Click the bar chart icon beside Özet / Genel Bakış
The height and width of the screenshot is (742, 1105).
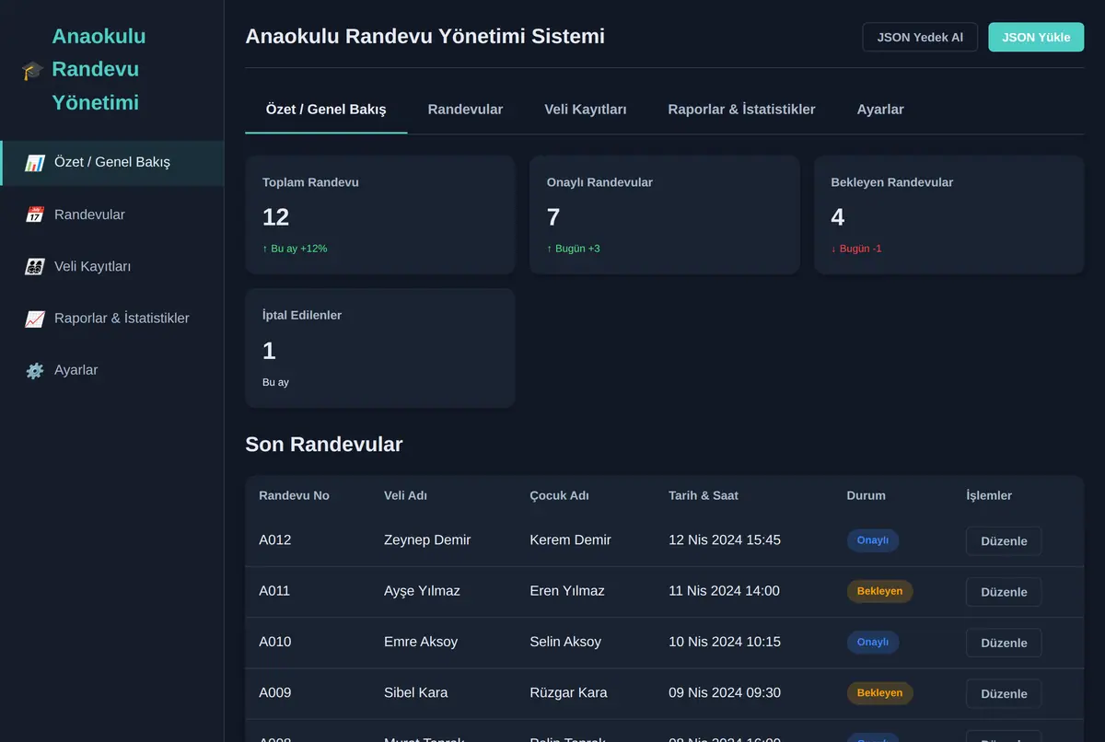[x=35, y=163]
